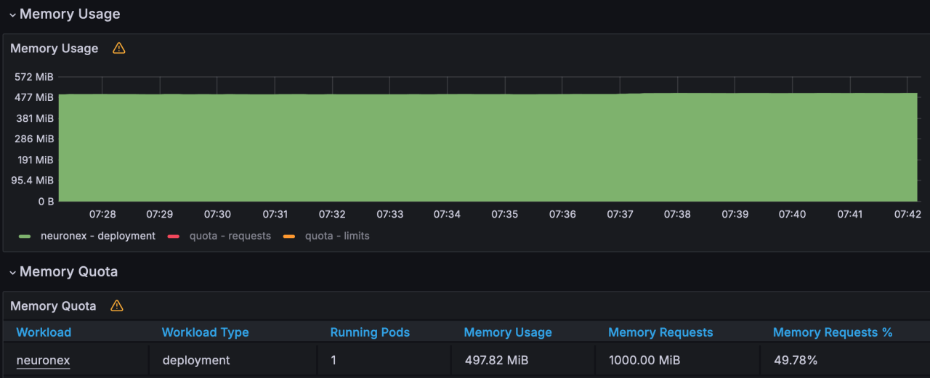Click the 497.82 MiB memory usage cell
930x378 pixels.
coord(496,361)
